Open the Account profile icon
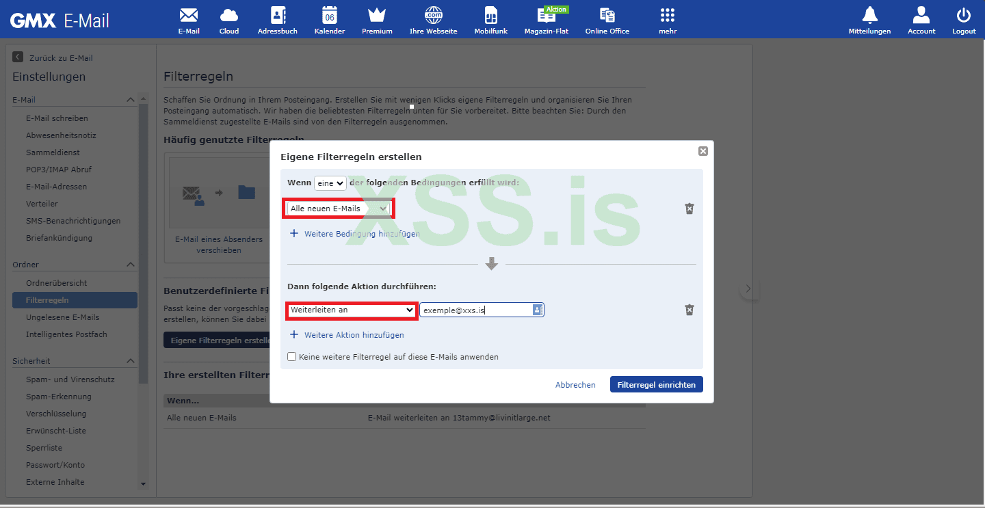 [x=921, y=21]
